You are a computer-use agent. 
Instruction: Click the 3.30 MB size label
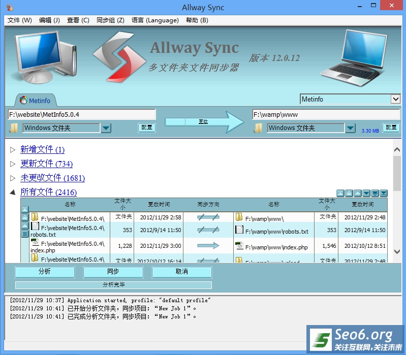[370, 131]
